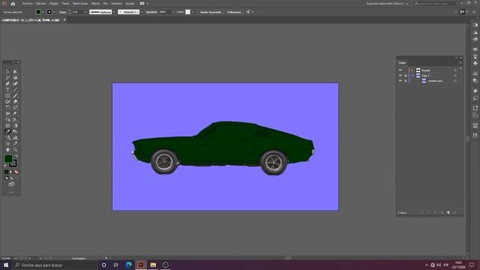Open the stroke weight dropdown
Image resolution: width=480 pixels, height=270 pixels.
coord(85,12)
